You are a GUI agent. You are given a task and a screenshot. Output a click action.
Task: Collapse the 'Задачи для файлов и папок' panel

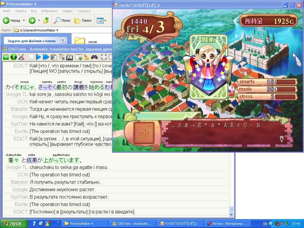[x=63, y=40]
